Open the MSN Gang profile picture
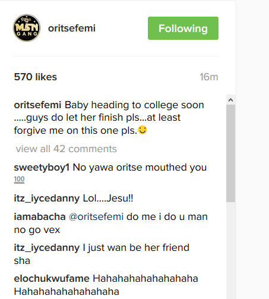The height and width of the screenshot is (299, 269). [x=27, y=28]
